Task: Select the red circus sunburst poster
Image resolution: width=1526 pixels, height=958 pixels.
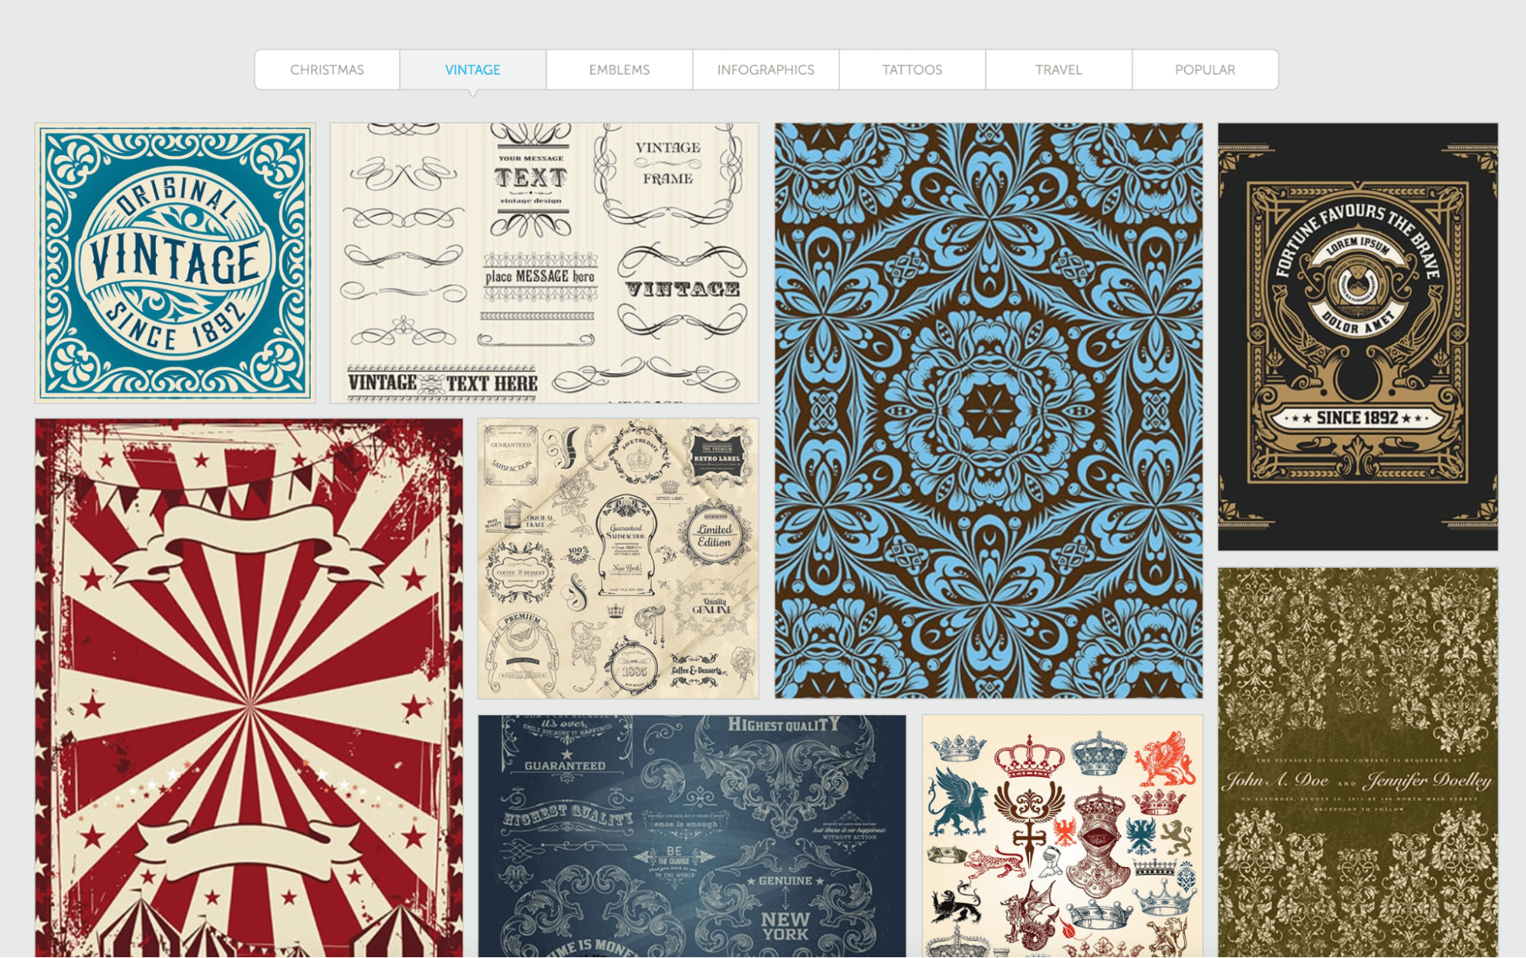Action: click(x=249, y=688)
